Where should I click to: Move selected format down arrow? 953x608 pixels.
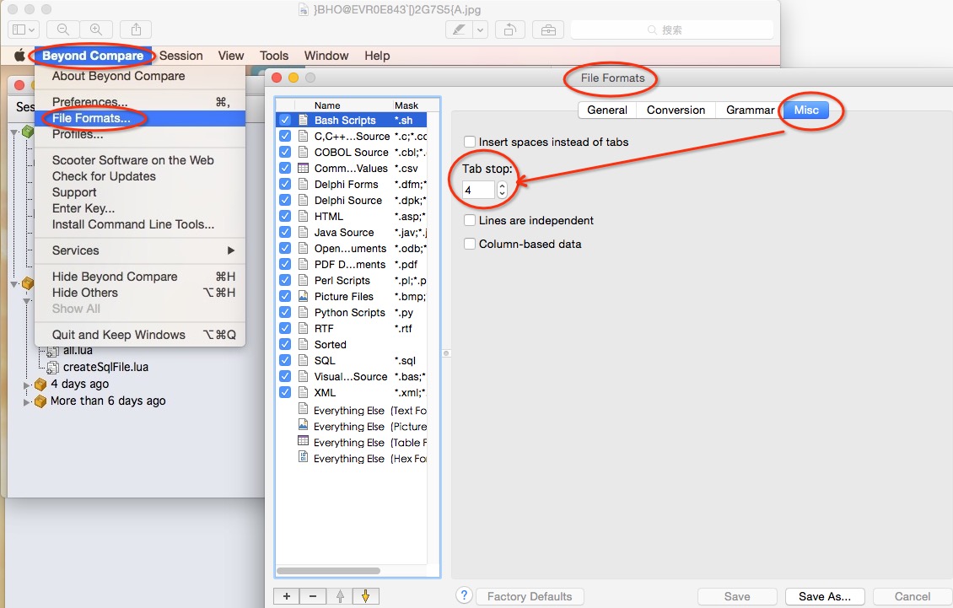pyautogui.click(x=366, y=596)
